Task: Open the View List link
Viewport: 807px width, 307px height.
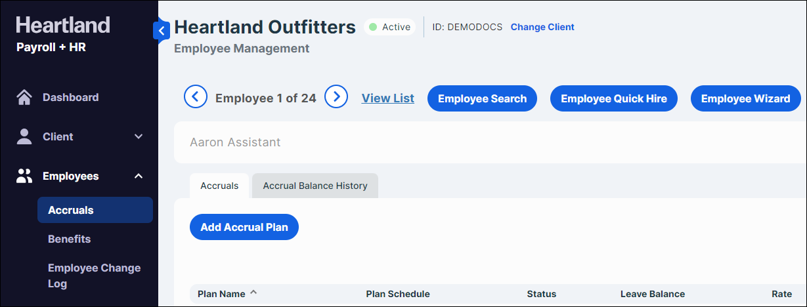Action: (x=388, y=98)
